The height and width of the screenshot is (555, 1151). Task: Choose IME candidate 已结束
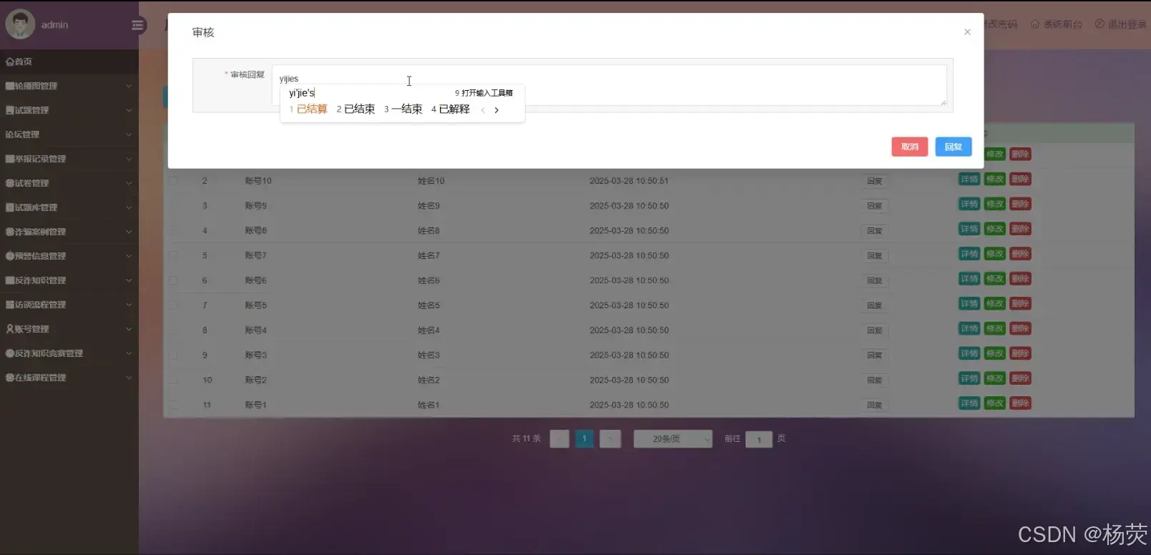(x=356, y=109)
